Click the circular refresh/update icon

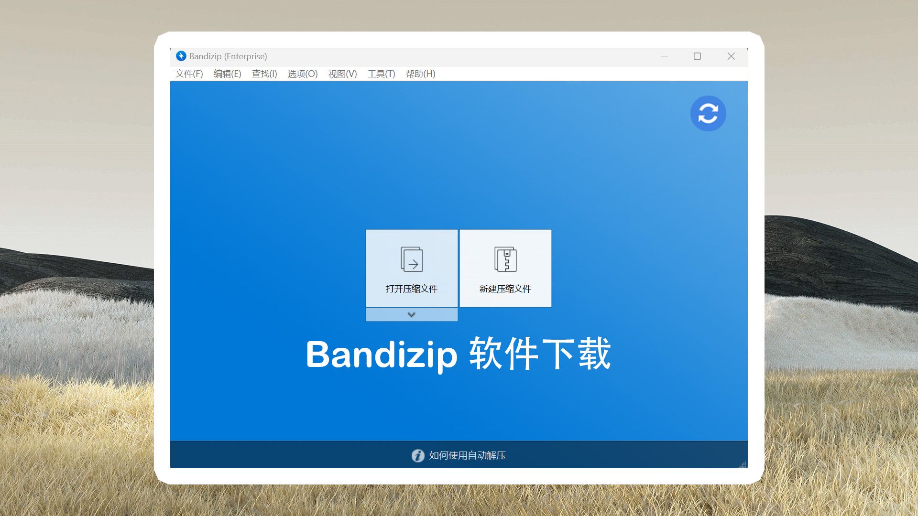click(x=708, y=114)
